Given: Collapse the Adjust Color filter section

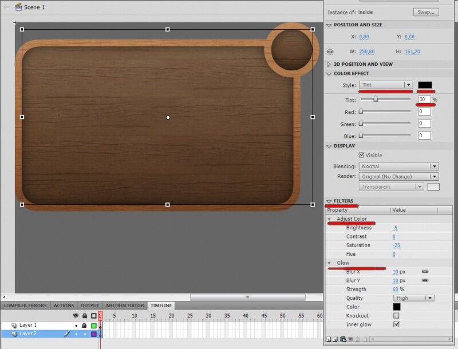Looking at the screenshot, I should click(x=329, y=219).
